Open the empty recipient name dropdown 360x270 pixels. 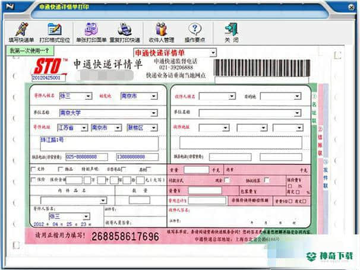pyautogui.click(x=232, y=96)
